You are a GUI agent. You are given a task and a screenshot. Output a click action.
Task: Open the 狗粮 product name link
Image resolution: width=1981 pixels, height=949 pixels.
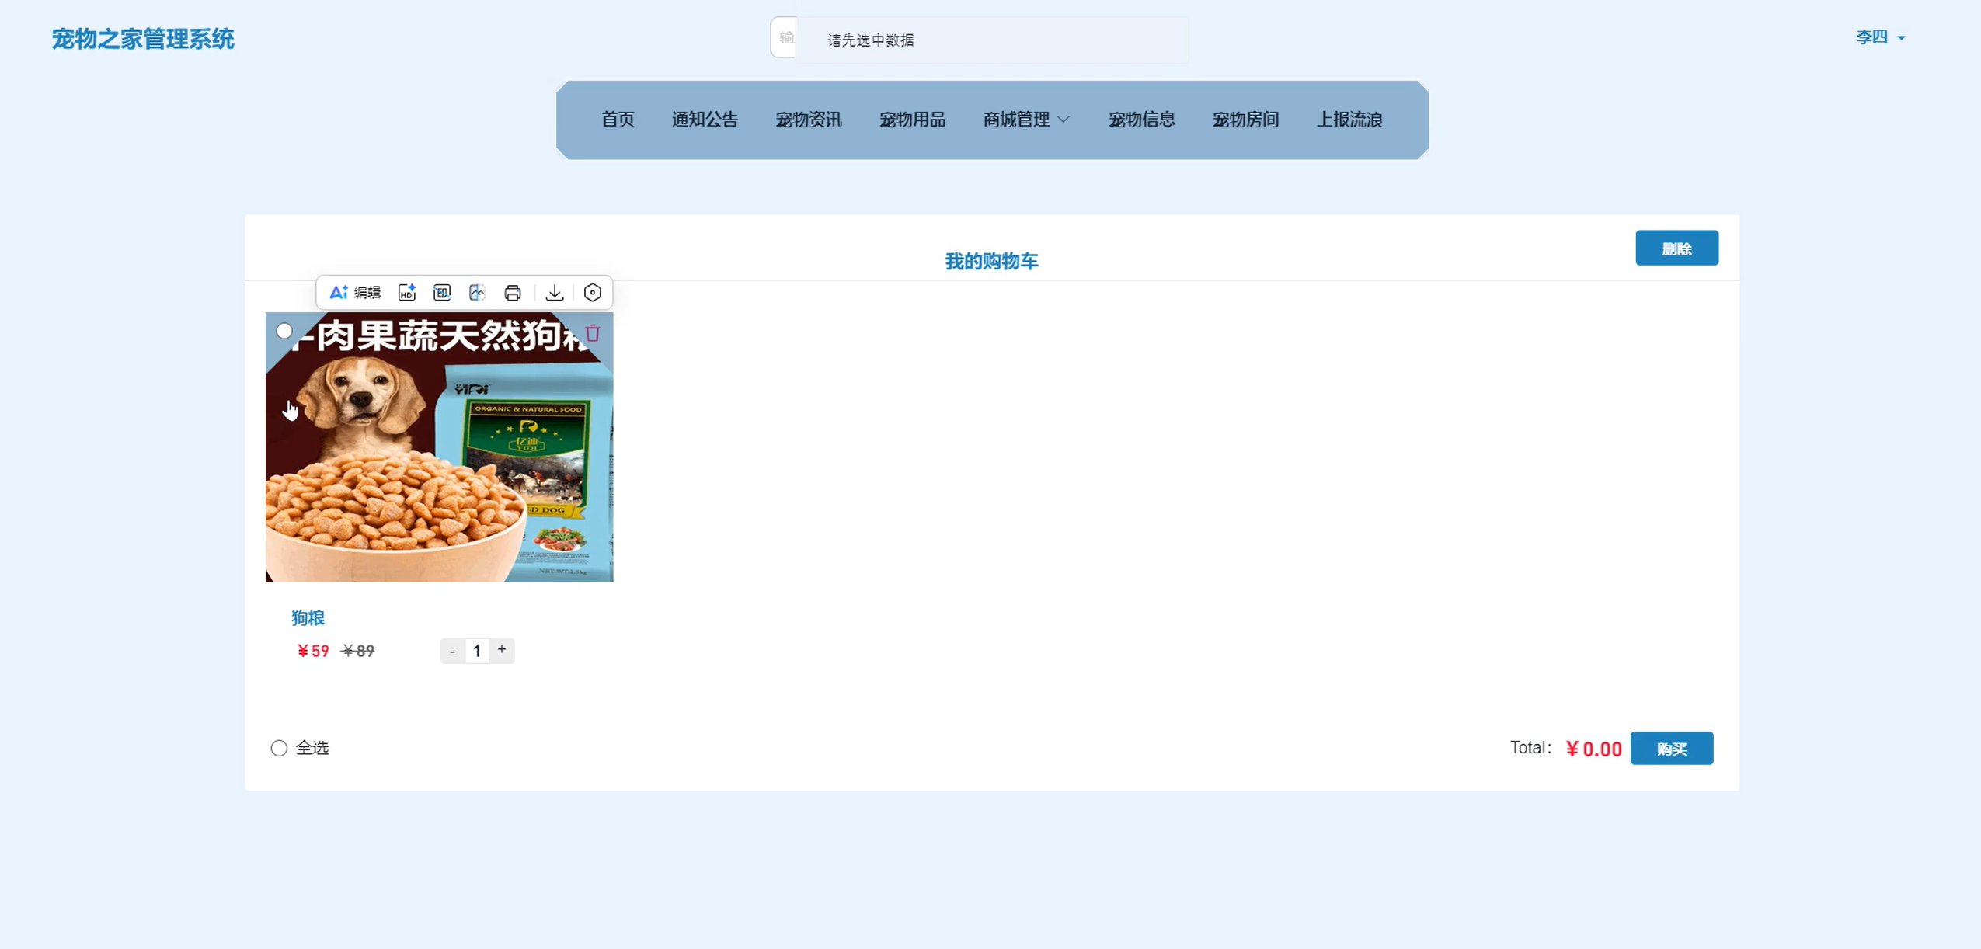point(308,618)
